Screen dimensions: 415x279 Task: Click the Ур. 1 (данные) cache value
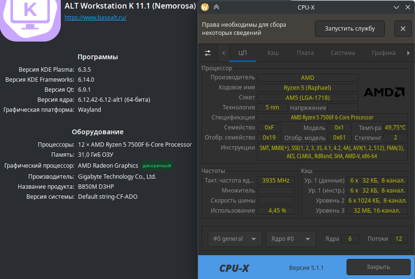pos(377,181)
